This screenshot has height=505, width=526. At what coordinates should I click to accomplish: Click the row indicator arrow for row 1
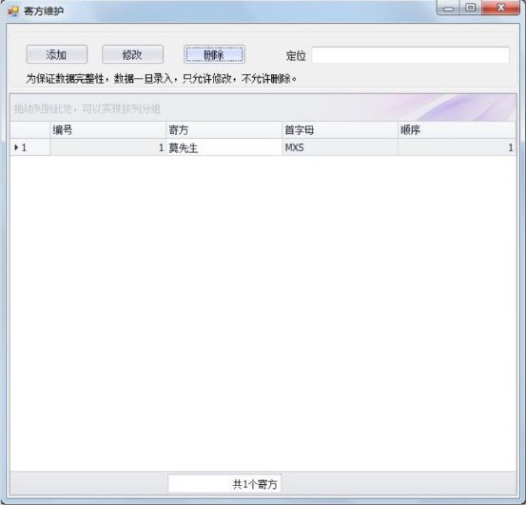pyautogui.click(x=16, y=147)
